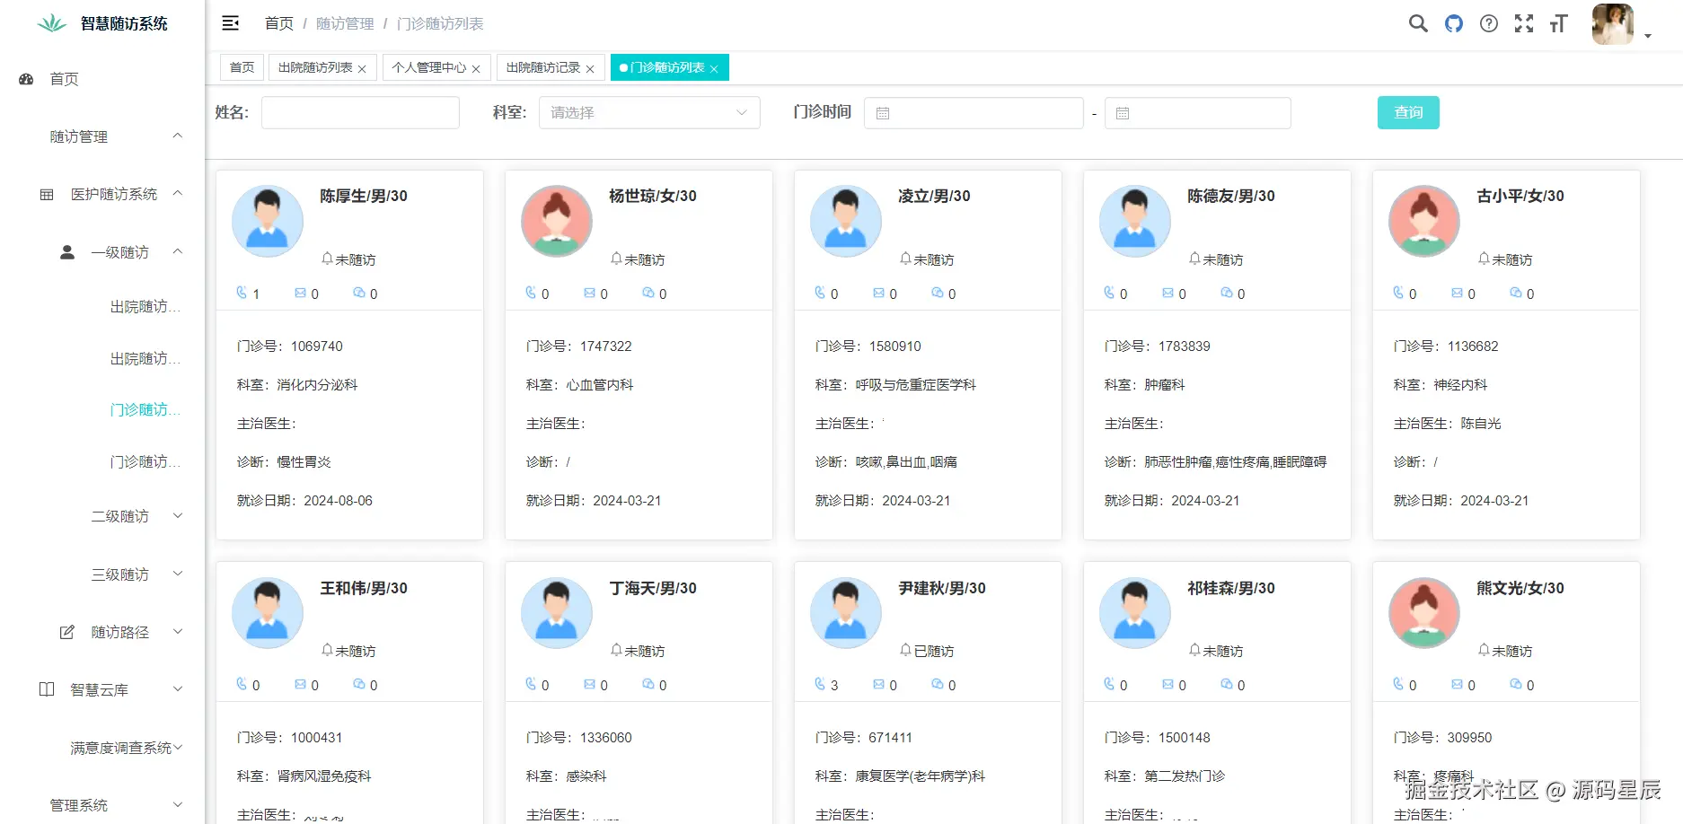The width and height of the screenshot is (1683, 824).
Task: Click the 首页 breadcrumb link
Action: coord(279,23)
